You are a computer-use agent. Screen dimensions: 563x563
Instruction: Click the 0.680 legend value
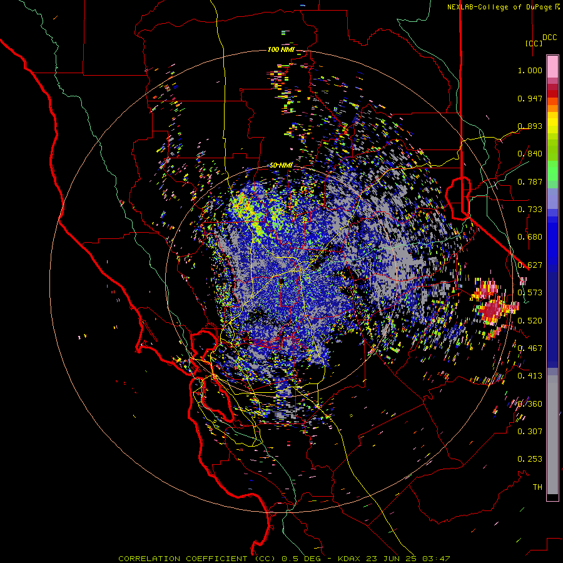click(530, 237)
